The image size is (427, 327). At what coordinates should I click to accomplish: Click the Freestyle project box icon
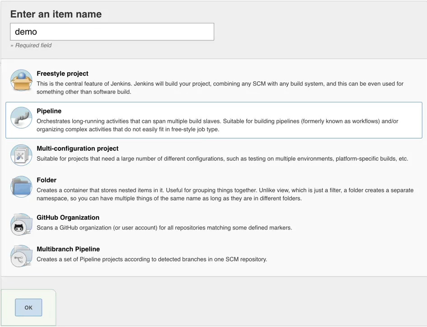(x=21, y=80)
